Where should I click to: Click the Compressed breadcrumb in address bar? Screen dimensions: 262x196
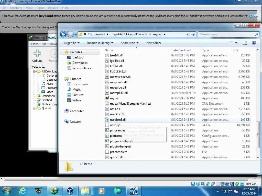96,34
